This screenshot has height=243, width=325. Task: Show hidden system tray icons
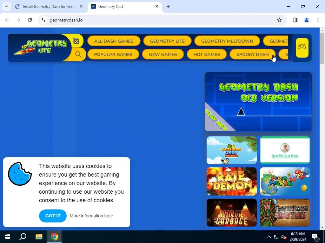269,237
